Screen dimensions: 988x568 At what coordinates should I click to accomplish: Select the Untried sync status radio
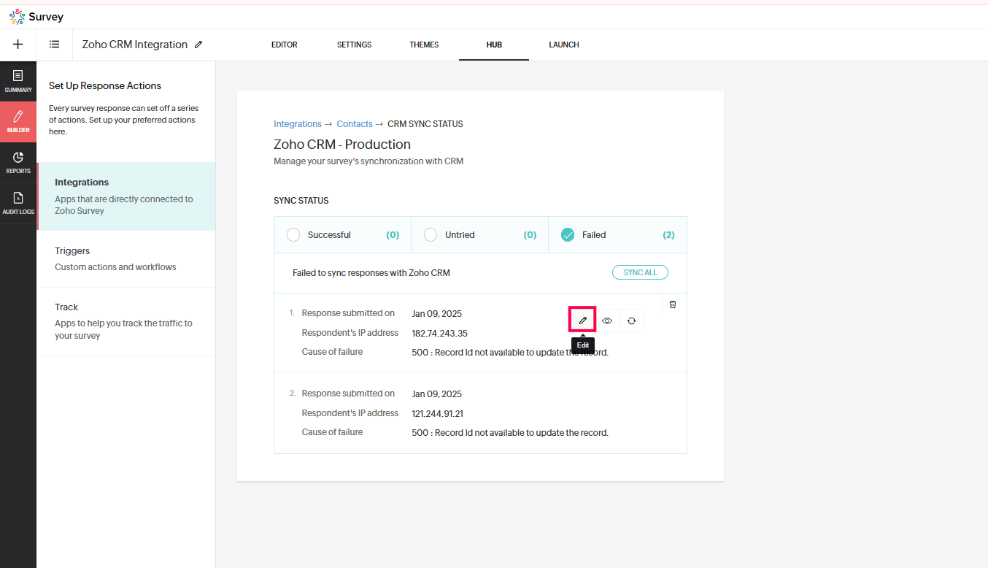point(431,235)
